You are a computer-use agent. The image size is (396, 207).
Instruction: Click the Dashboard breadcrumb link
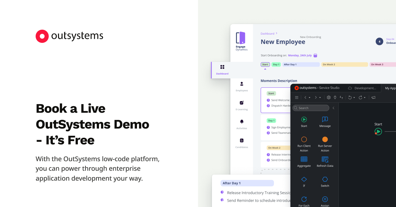click(x=267, y=34)
